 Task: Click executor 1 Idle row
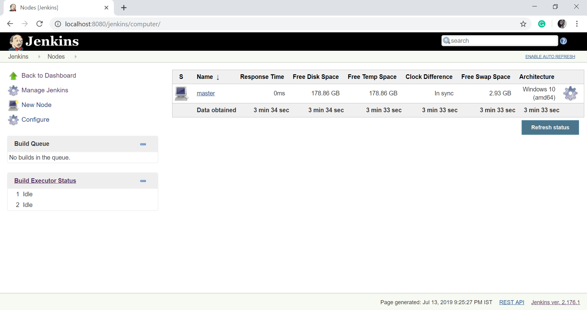[83, 194]
